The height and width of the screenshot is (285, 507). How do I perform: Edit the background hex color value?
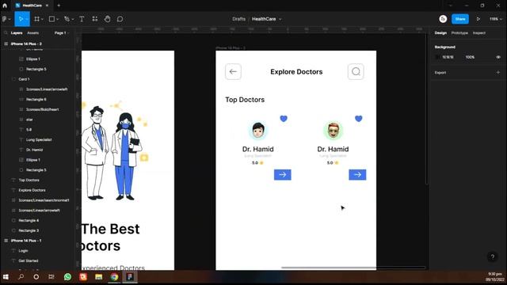click(448, 57)
